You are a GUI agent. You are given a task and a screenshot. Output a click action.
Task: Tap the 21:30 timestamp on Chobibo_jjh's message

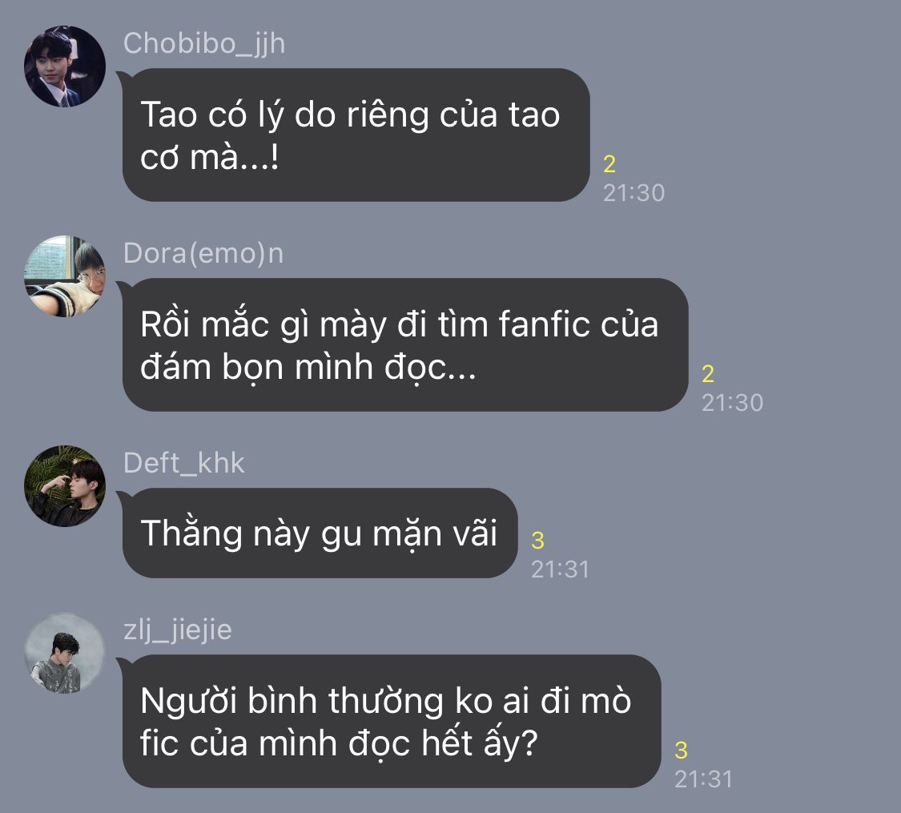[634, 193]
